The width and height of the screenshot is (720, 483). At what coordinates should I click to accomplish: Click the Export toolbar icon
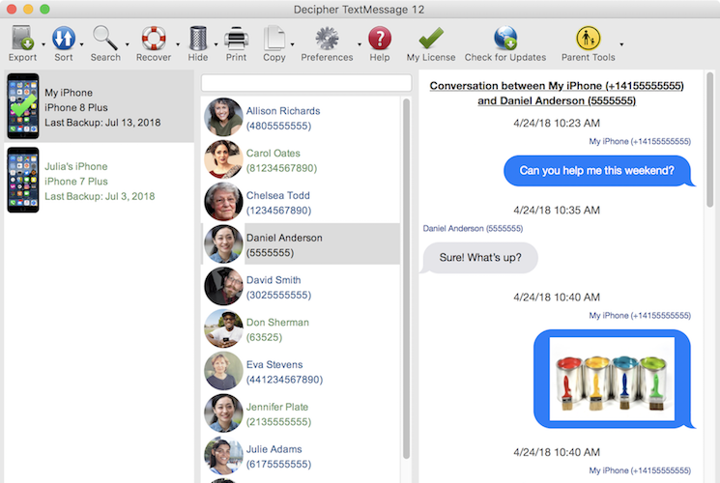pos(21,39)
